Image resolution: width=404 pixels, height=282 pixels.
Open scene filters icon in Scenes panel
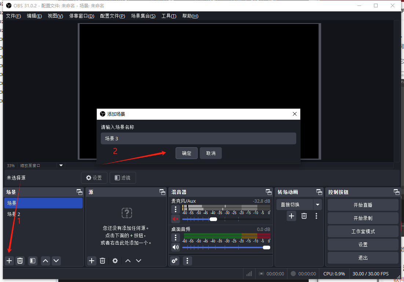pos(33,261)
